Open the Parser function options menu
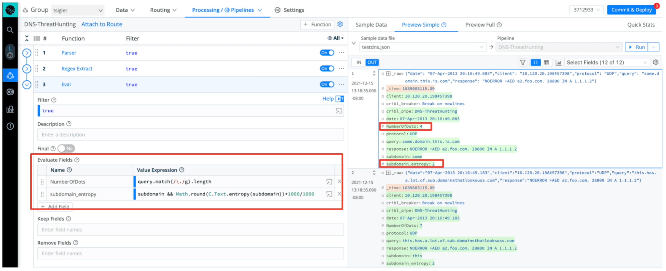 click(341, 53)
